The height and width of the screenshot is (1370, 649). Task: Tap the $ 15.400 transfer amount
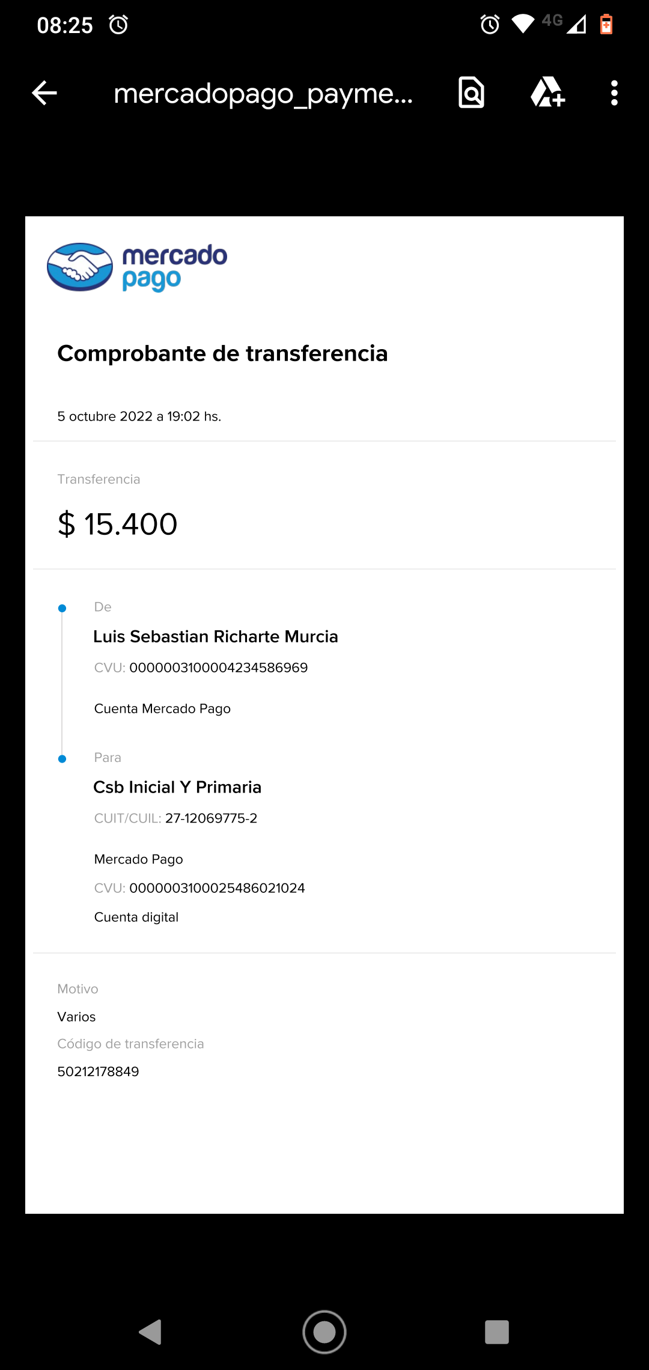click(118, 524)
